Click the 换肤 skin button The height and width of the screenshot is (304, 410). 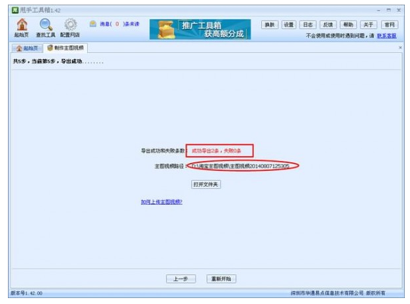[x=270, y=25]
